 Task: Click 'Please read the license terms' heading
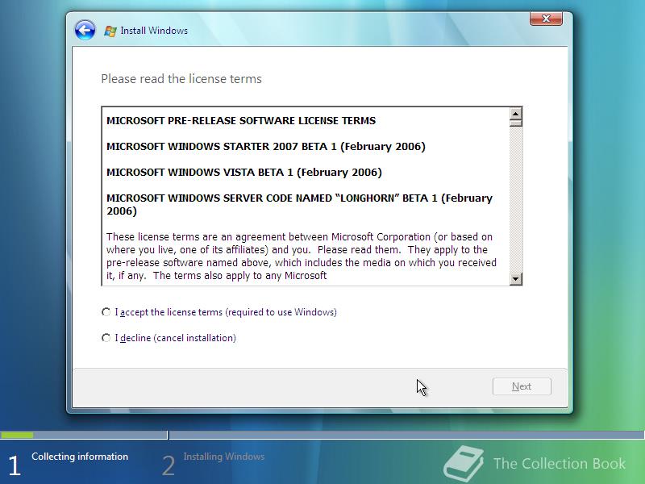point(181,78)
